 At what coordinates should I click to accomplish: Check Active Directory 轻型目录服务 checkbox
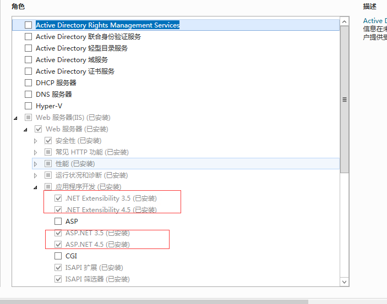click(29, 48)
